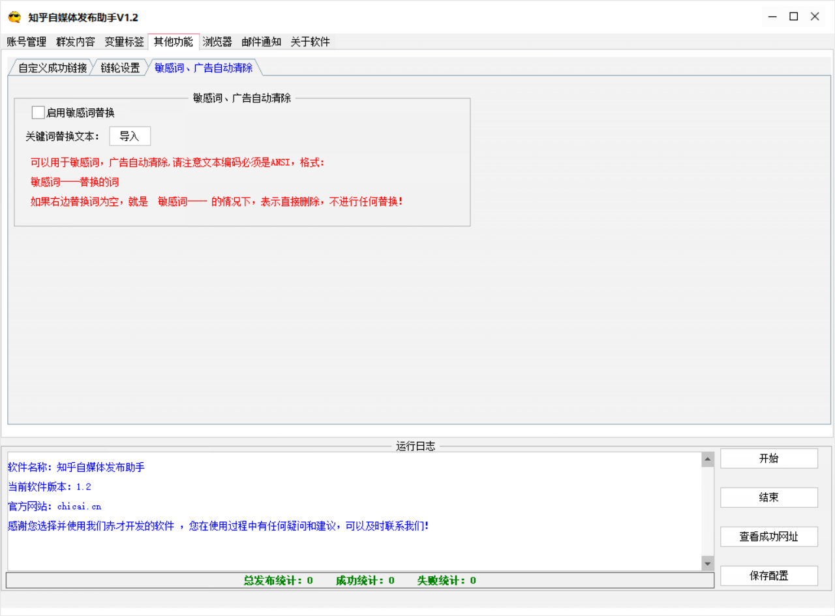Click the 总发布统计: 0 status text

pyautogui.click(x=279, y=580)
